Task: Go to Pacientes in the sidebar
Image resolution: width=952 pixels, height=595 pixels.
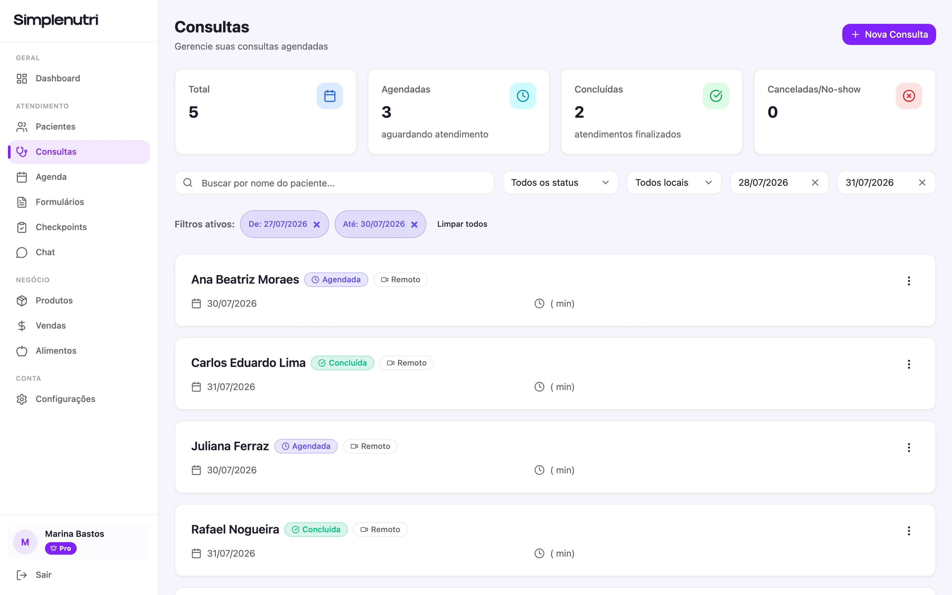Action: tap(79, 127)
